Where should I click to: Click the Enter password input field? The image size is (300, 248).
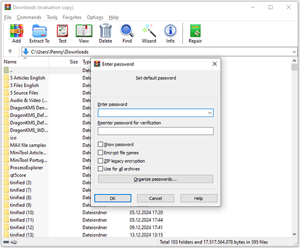click(156, 113)
